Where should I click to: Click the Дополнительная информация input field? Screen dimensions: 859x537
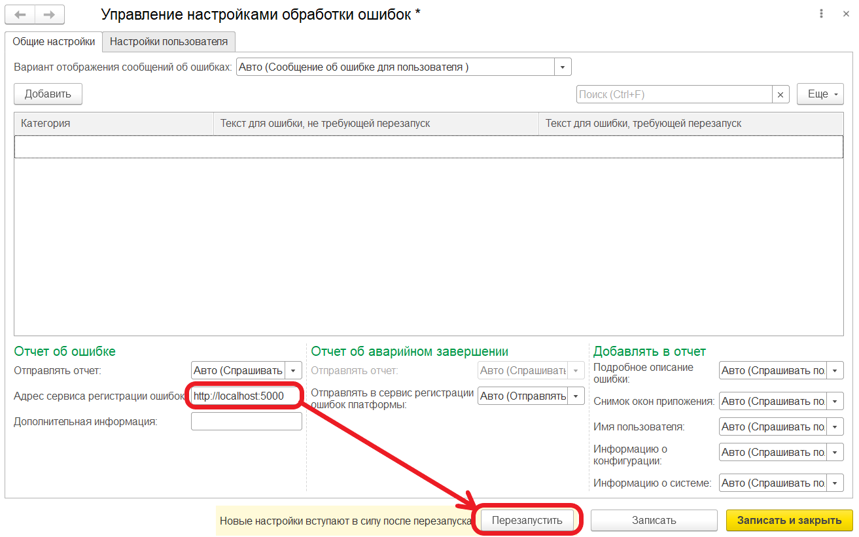coord(247,421)
